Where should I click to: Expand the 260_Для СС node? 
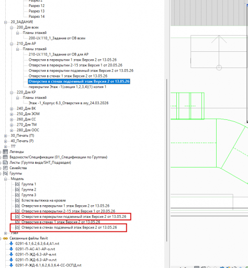(12, 119)
